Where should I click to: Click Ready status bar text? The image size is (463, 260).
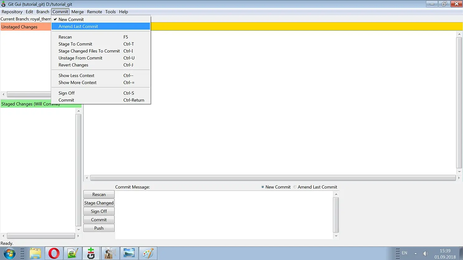(x=7, y=244)
